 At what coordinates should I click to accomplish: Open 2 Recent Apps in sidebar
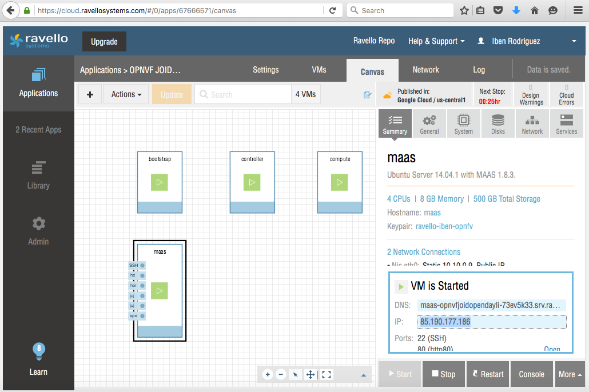(38, 130)
